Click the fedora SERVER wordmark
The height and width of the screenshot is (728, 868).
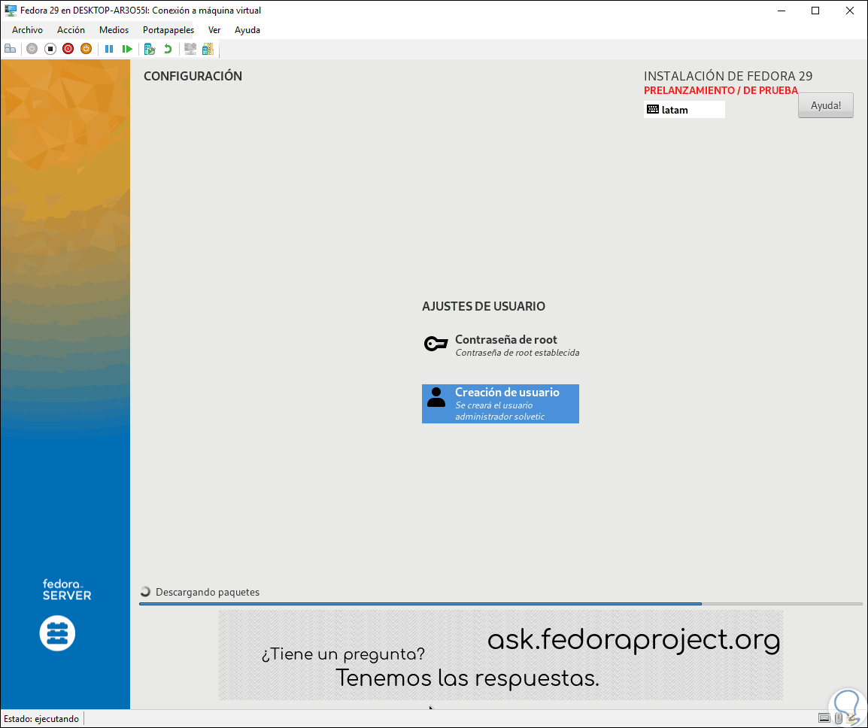66,590
